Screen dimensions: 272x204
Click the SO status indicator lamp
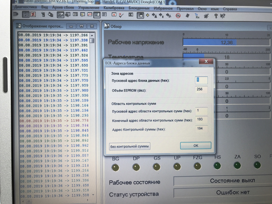coord(257,165)
